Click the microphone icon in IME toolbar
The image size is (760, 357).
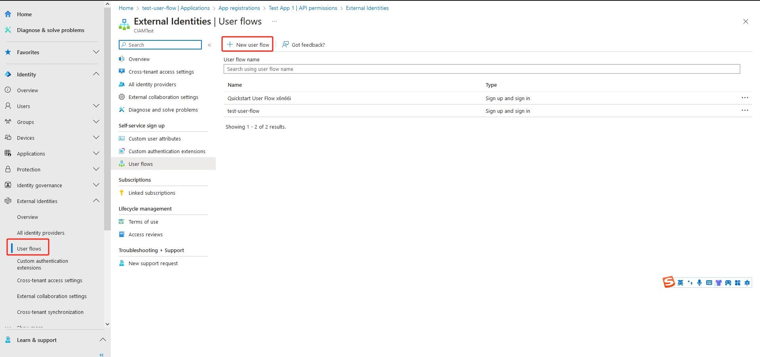[x=699, y=283]
